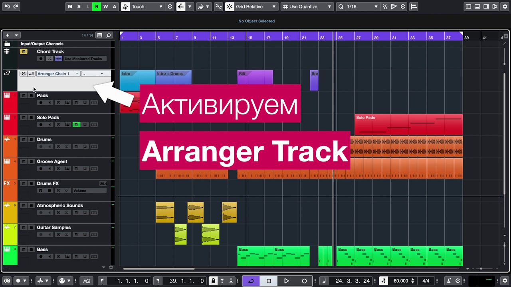Toggle the Snap to Zero Crossing button
511x287 pixels.
218,7
